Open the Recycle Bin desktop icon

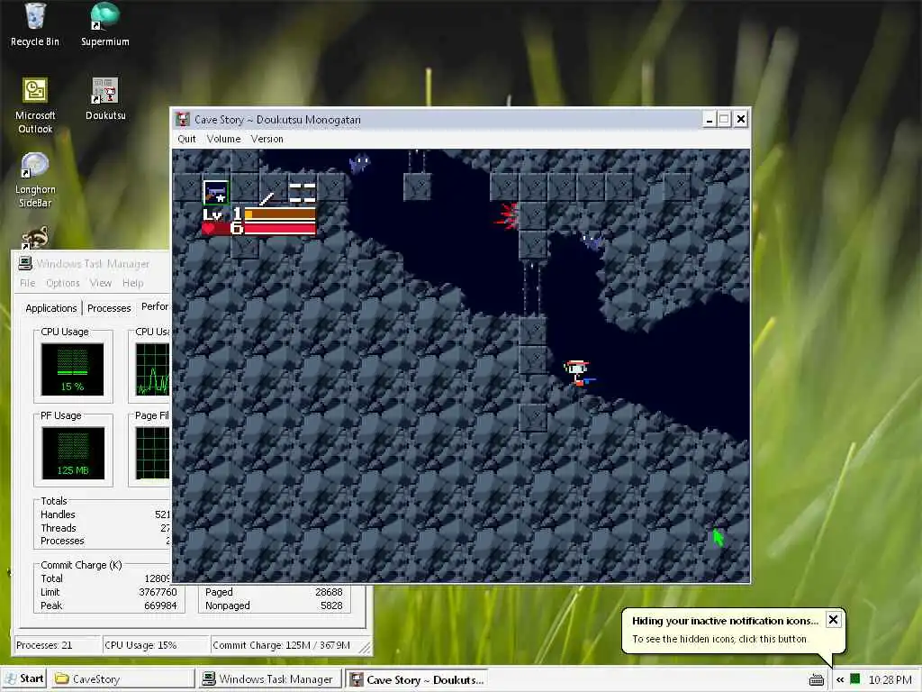pyautogui.click(x=35, y=24)
